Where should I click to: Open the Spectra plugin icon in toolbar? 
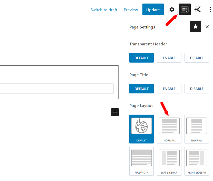(x=198, y=9)
